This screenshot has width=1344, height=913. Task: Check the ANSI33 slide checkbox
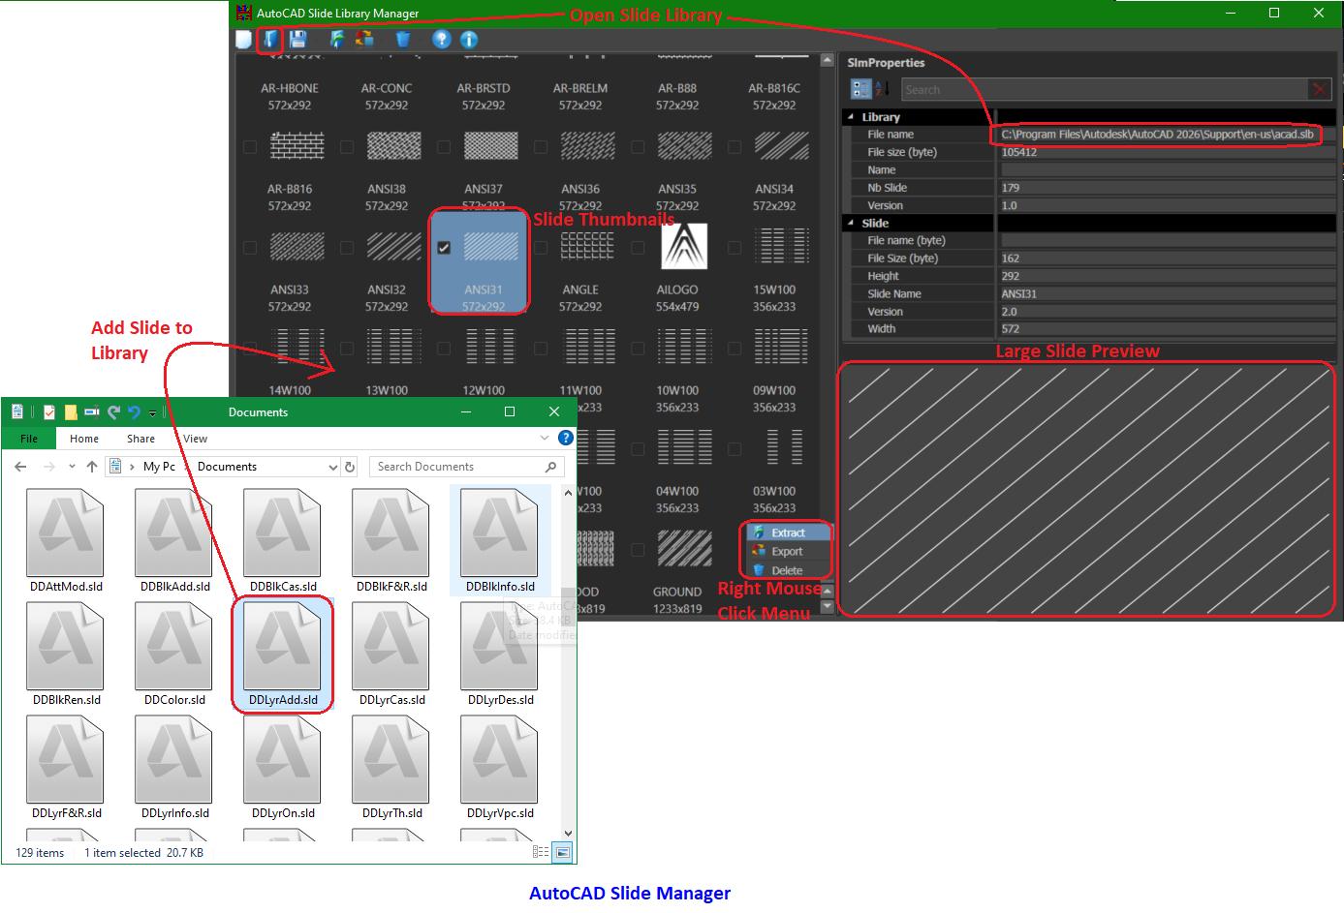pyautogui.click(x=250, y=248)
